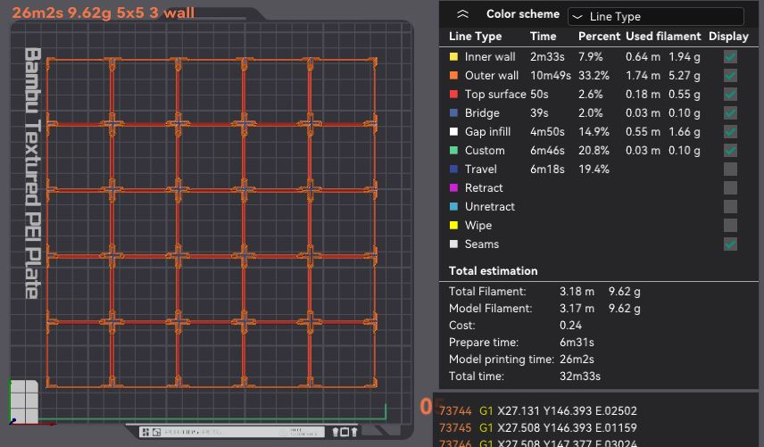Open the Color scheme Line Type dropdown
764x447 pixels.
(x=655, y=17)
